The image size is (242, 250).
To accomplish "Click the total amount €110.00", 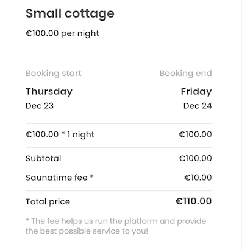I will (193, 201).
